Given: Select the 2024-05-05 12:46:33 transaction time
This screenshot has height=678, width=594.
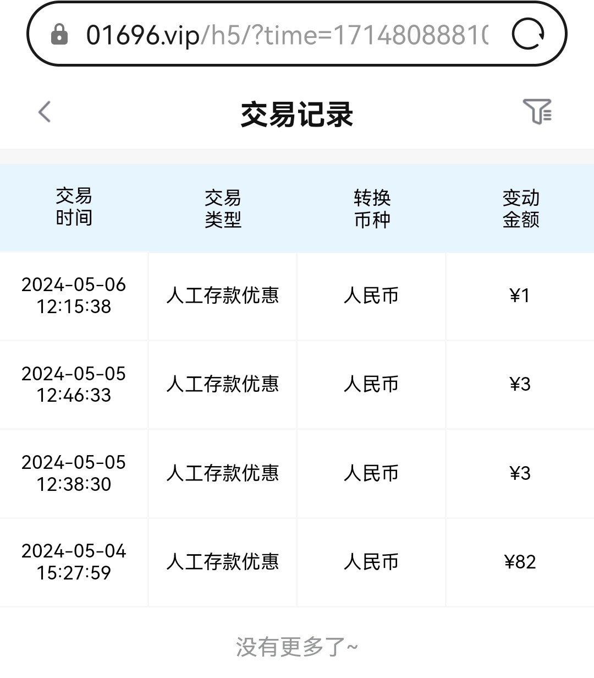Looking at the screenshot, I should 74,384.
